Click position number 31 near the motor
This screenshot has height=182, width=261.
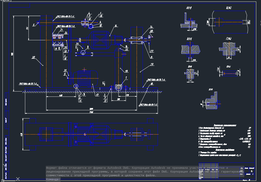[65, 70]
